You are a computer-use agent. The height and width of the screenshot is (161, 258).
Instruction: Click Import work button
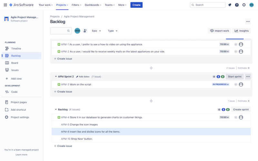tap(219, 31)
